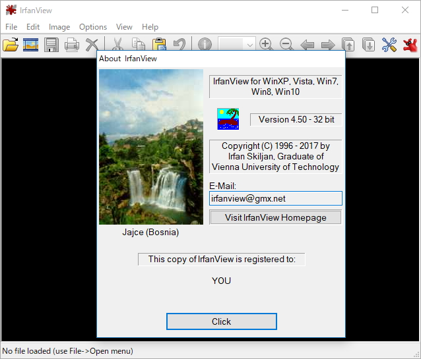Open the File menu

click(x=11, y=27)
